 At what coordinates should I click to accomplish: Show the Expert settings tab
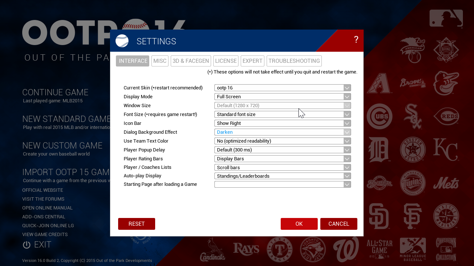[253, 61]
